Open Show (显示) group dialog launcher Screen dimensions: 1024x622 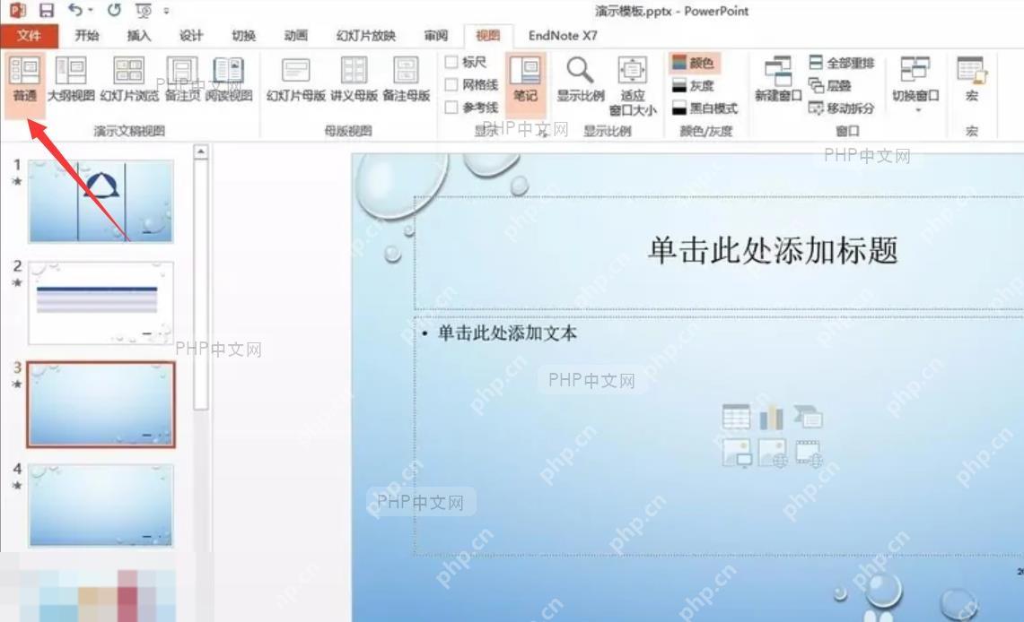pyautogui.click(x=543, y=133)
